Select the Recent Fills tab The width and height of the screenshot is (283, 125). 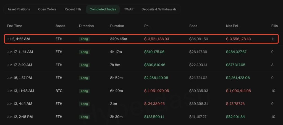[x=73, y=9]
